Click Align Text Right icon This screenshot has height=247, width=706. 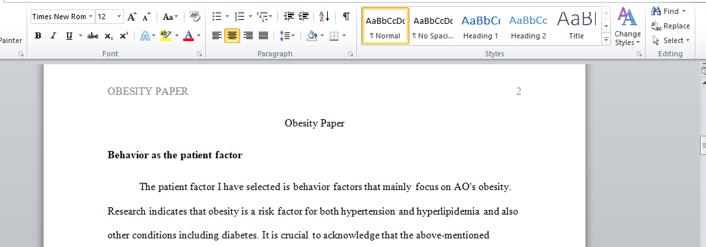click(x=248, y=36)
